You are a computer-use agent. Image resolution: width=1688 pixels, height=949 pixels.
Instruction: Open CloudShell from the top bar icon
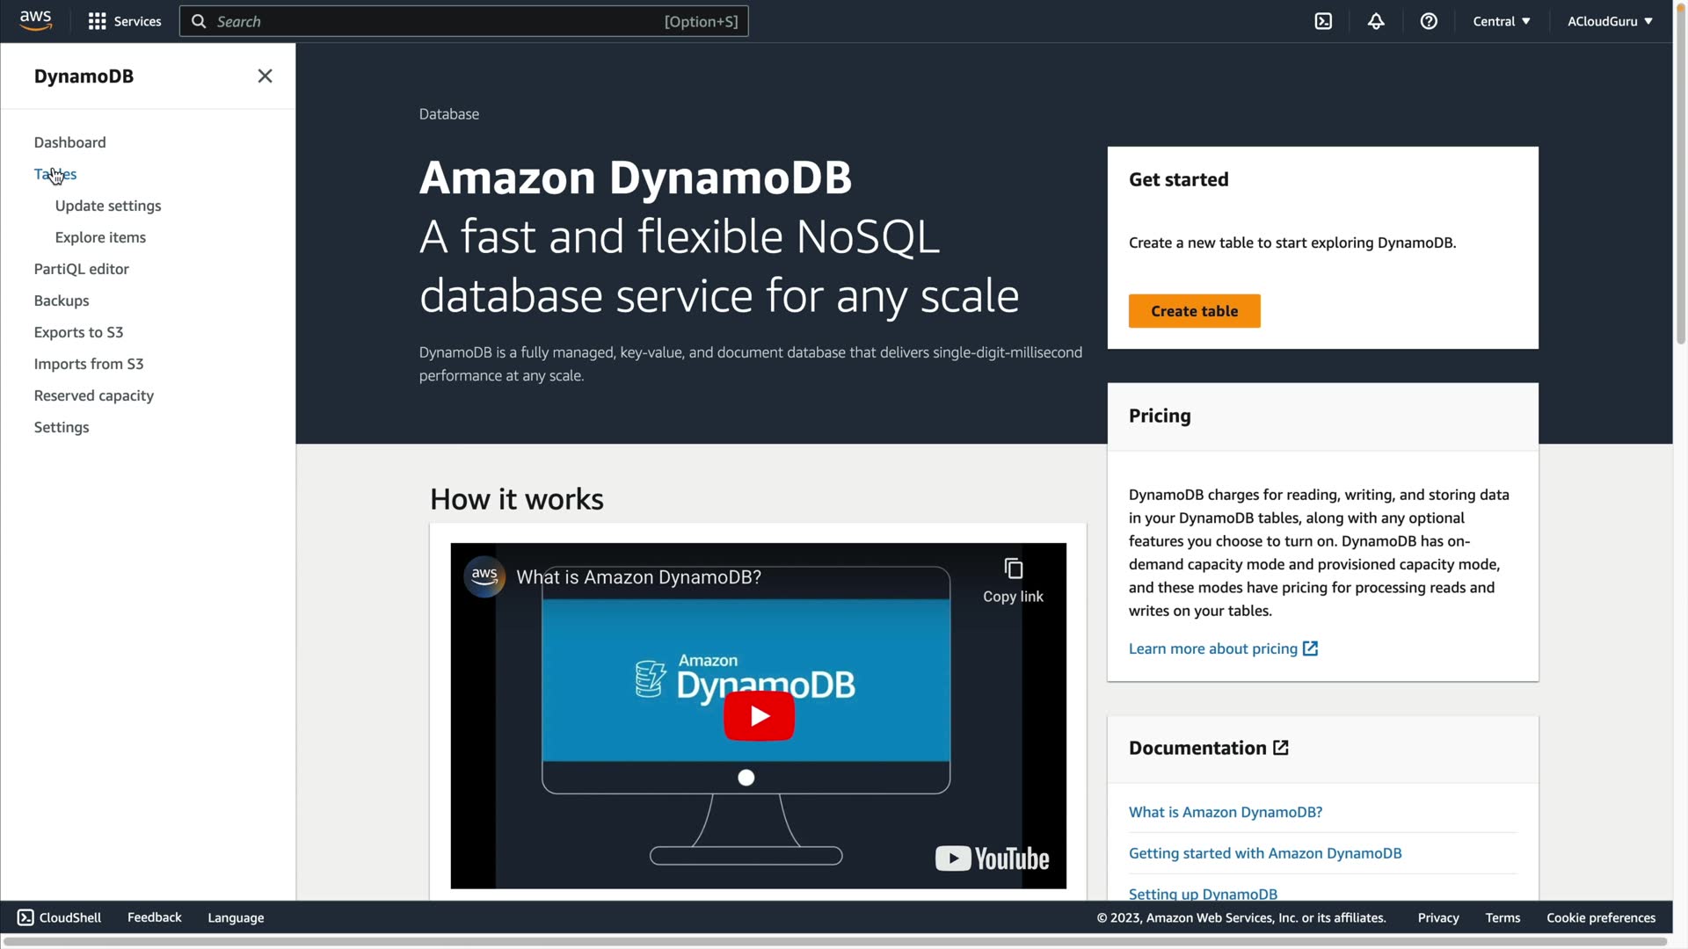pyautogui.click(x=1323, y=21)
